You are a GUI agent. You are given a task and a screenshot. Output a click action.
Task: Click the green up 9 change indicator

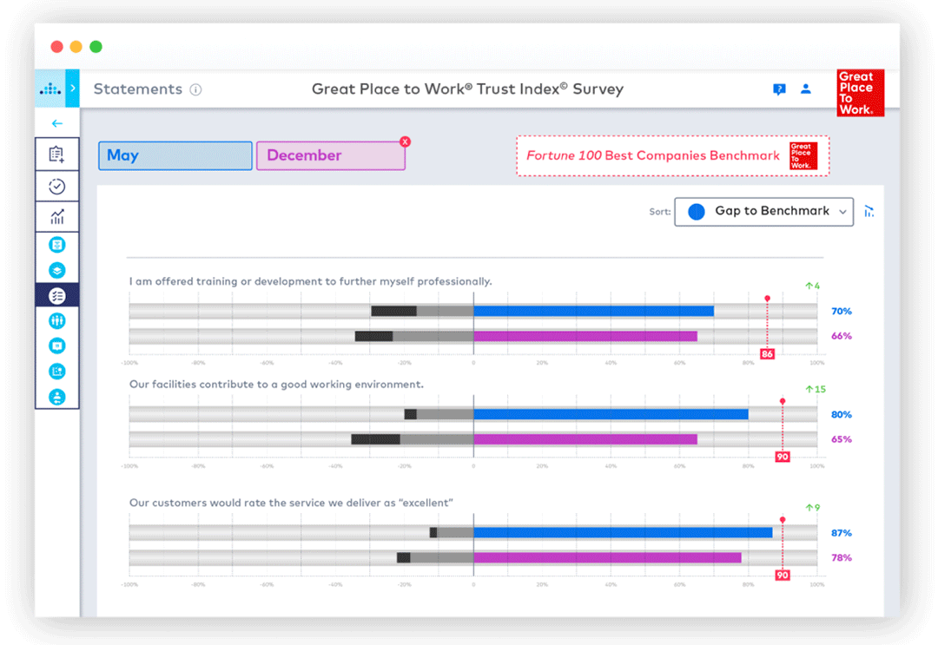[812, 508]
